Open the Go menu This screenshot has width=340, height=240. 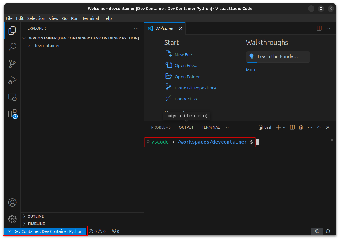(x=65, y=18)
